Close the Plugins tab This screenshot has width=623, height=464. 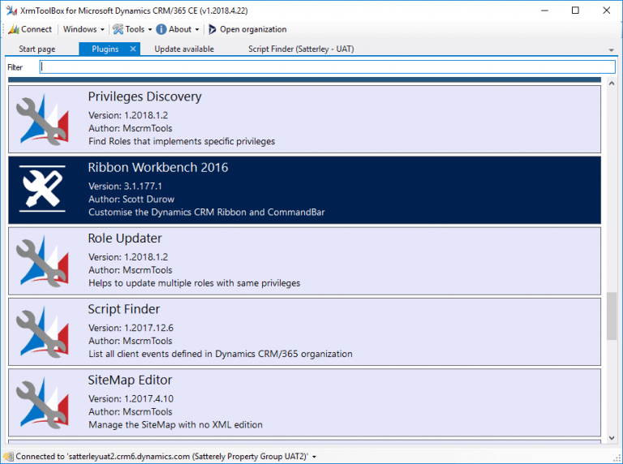(x=133, y=49)
